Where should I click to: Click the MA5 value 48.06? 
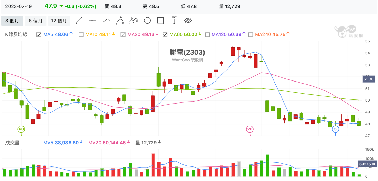pyautogui.click(x=61, y=34)
